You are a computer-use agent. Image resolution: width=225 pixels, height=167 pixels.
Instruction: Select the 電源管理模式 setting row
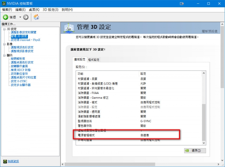139,135
